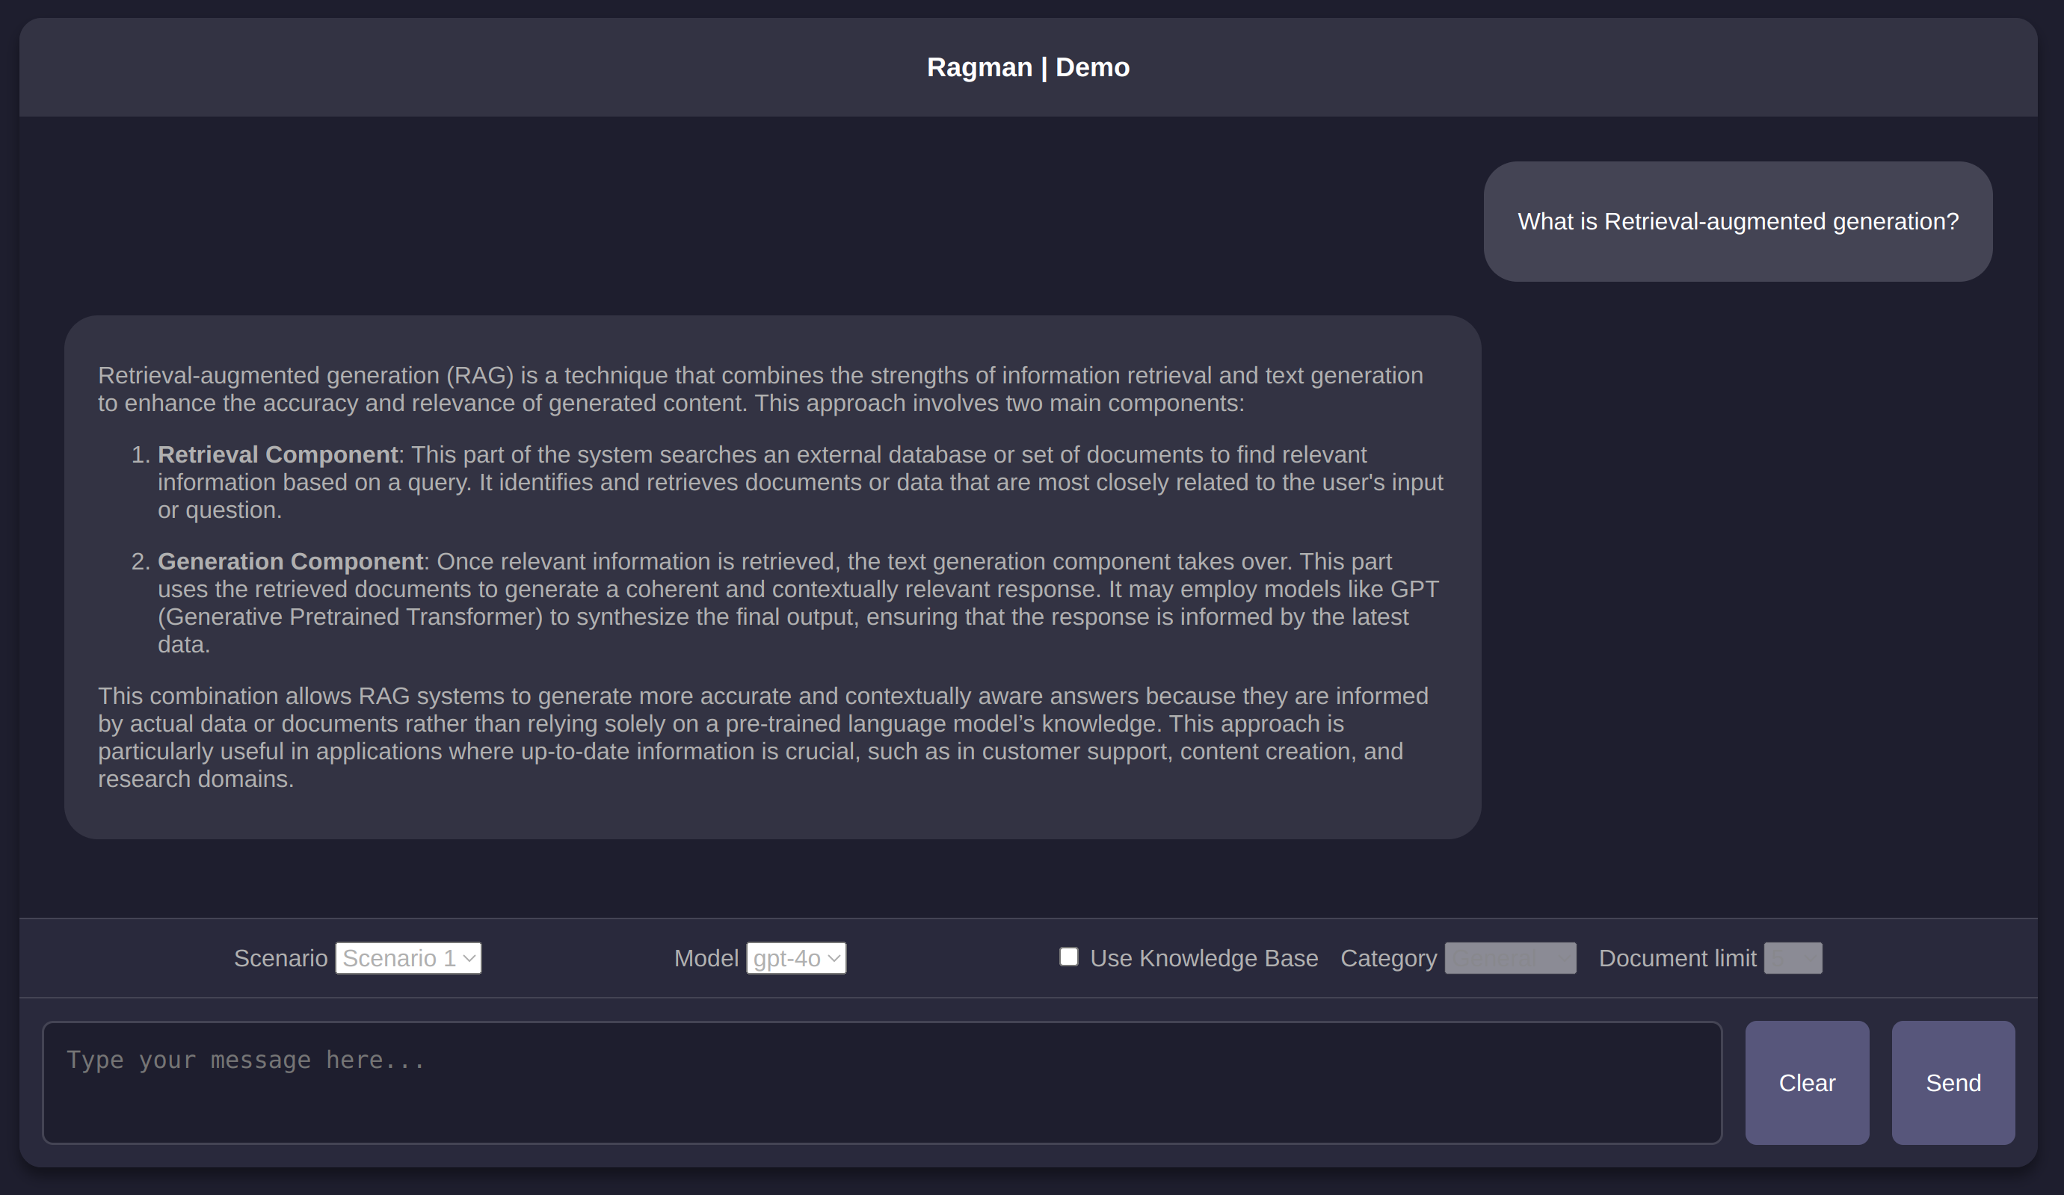Click the Document limit label

coord(1678,957)
